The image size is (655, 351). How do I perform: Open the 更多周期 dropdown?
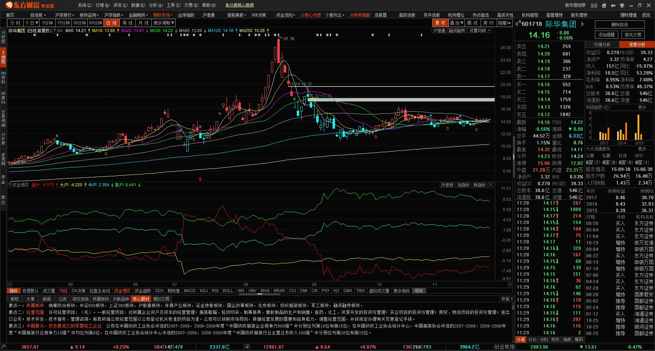click(x=164, y=23)
